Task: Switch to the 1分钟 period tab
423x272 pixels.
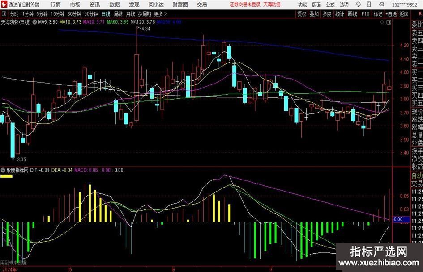Action: pos(28,14)
